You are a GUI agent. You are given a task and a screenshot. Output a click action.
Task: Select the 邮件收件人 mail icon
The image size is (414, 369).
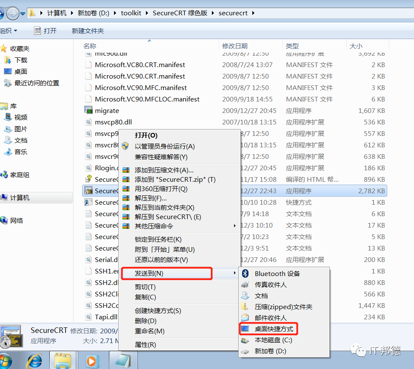pos(245,318)
